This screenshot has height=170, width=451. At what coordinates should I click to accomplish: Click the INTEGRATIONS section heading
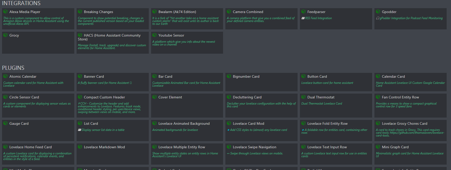click(x=21, y=3)
